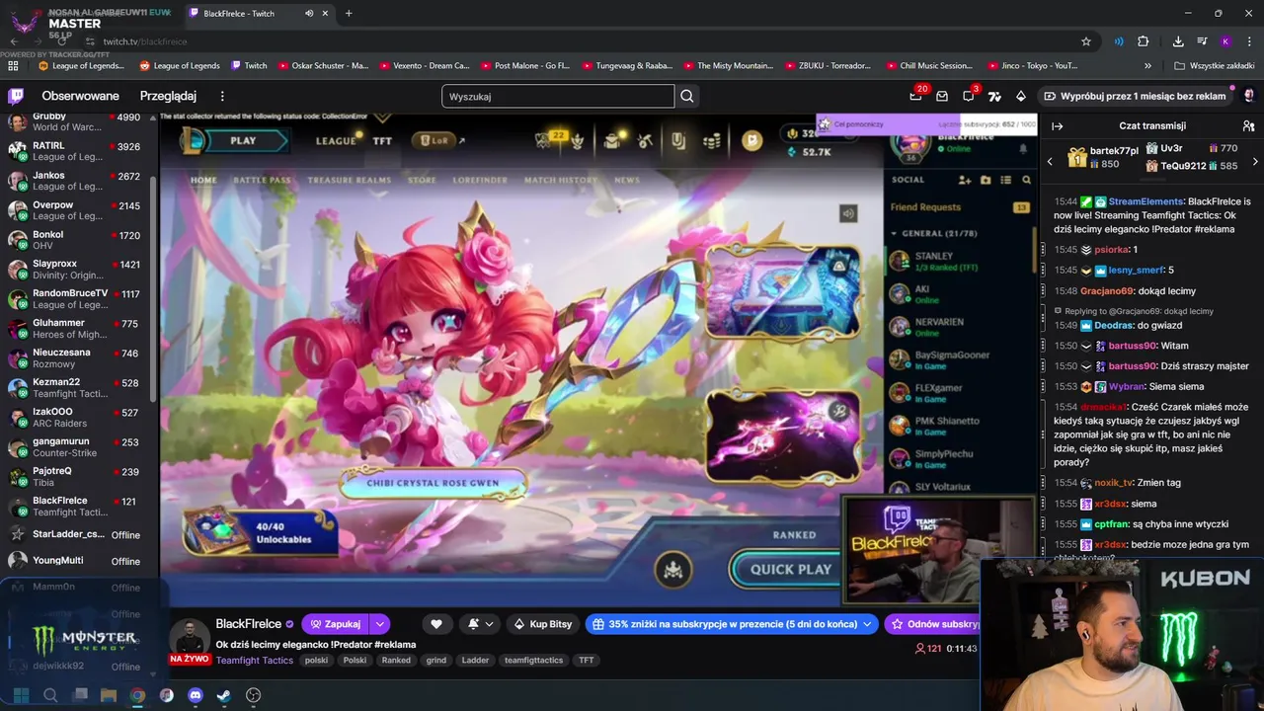
Task: Open the Twitch Turbo icon
Action: pyautogui.click(x=994, y=96)
